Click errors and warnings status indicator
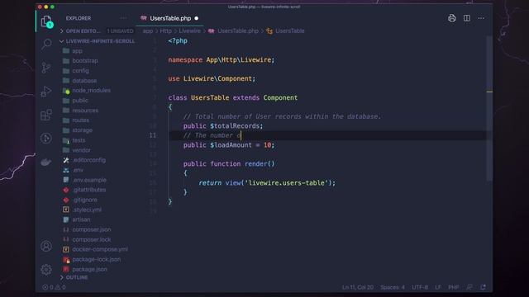Viewport: 529px width, 297px height. click(x=54, y=287)
